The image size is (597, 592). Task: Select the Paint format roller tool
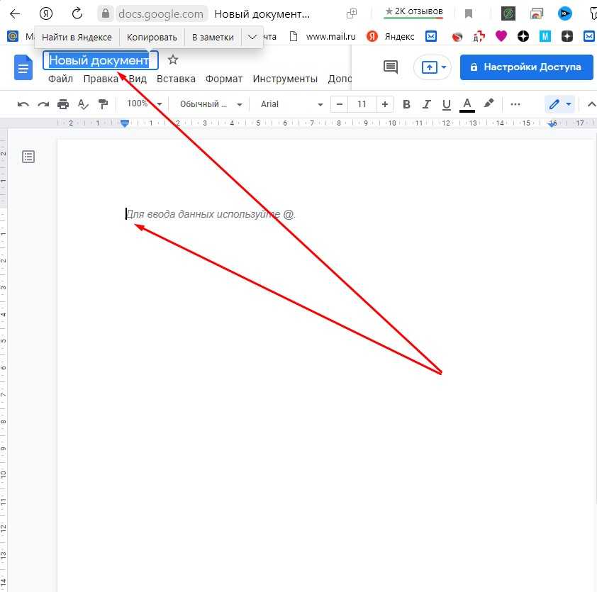coord(103,104)
